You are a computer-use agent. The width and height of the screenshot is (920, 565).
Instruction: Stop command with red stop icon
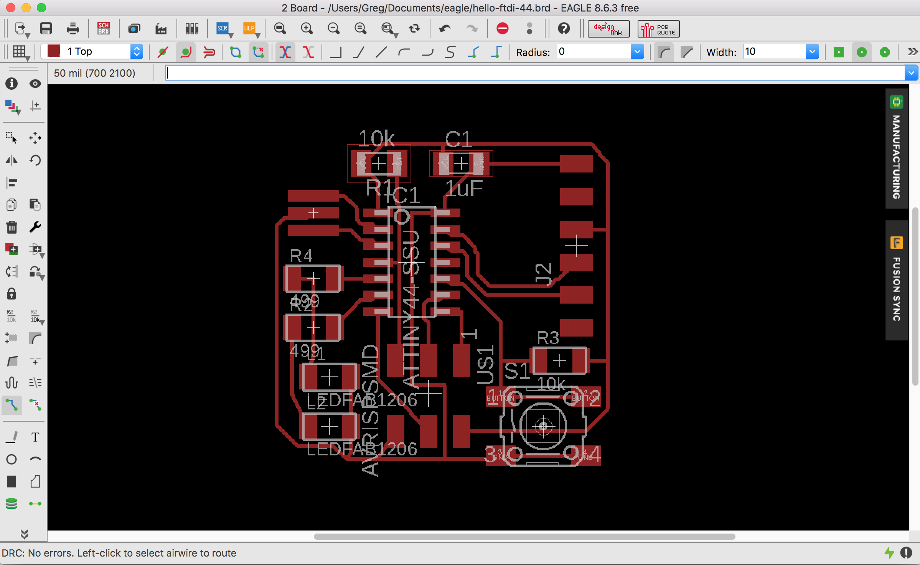tap(503, 29)
